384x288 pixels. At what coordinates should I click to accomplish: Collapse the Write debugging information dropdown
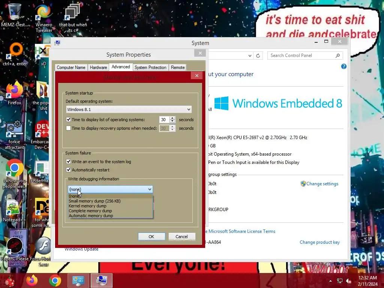(150, 189)
